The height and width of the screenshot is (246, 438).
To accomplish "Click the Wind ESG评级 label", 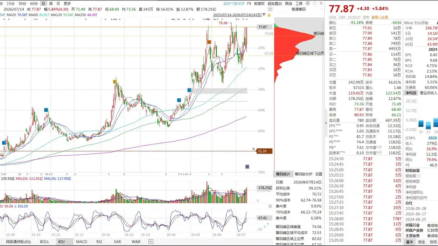I will click(416, 23).
